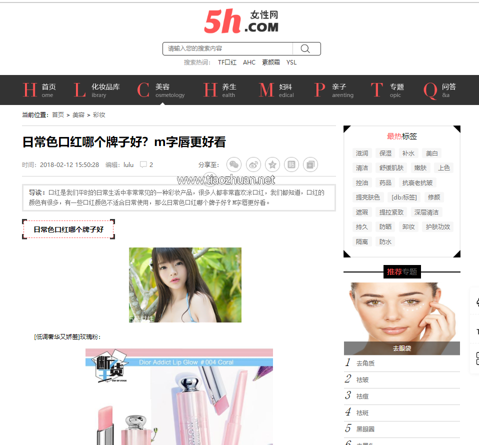Select the 嫩肤 tag
This screenshot has height=445, width=479.
420,168
